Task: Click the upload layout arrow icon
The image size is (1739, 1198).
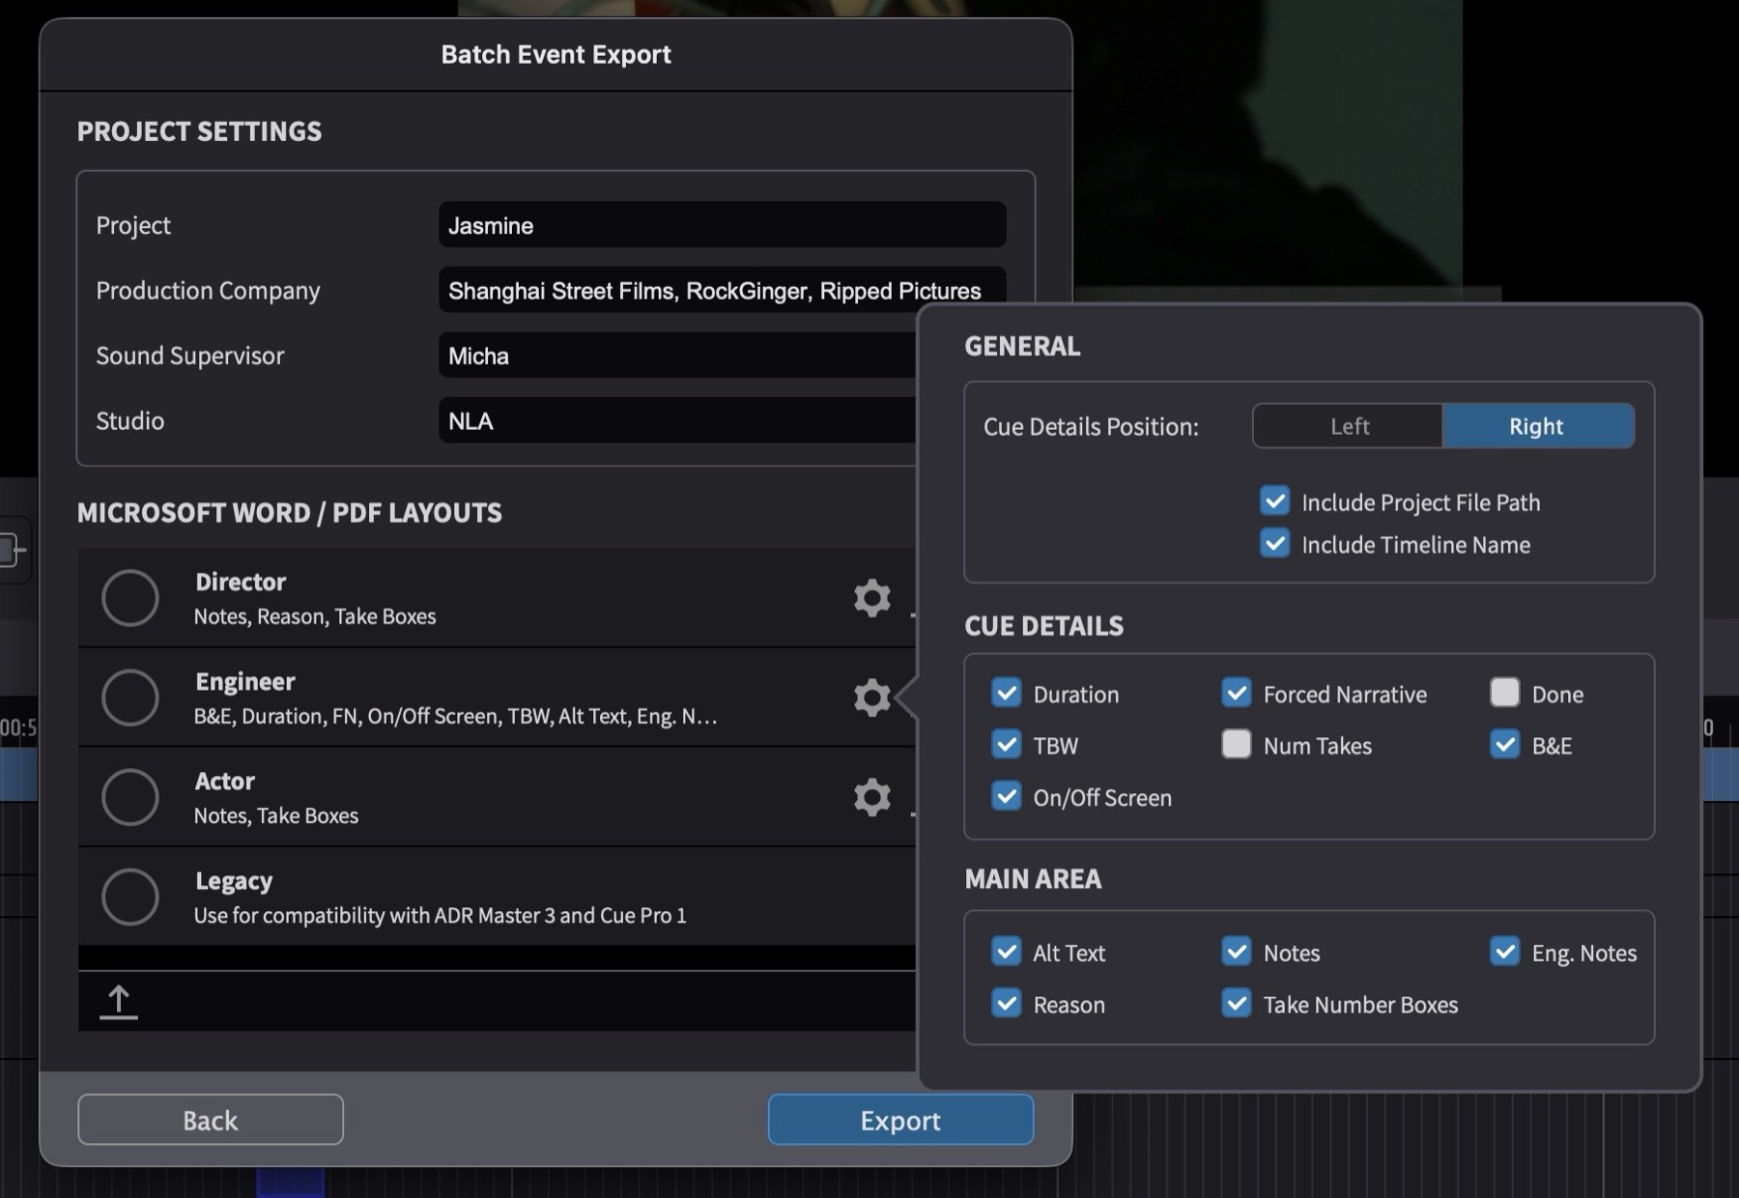Action: 119,1002
